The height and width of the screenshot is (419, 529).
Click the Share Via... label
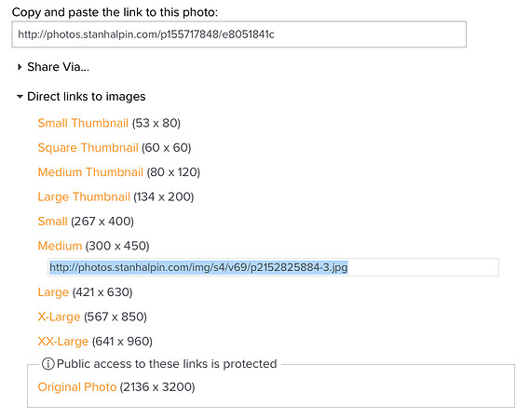pyautogui.click(x=58, y=67)
